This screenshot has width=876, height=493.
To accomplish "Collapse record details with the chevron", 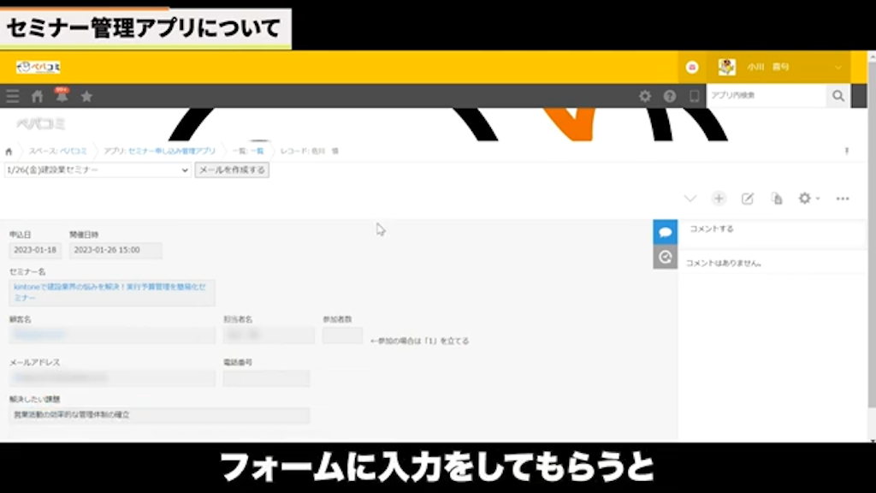I will (x=690, y=198).
